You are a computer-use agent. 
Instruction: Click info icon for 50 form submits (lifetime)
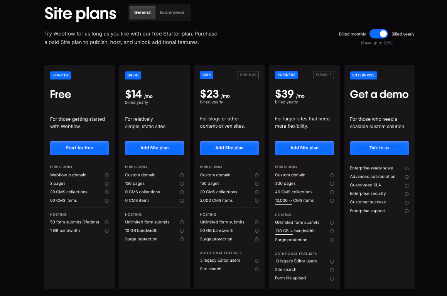106,222
